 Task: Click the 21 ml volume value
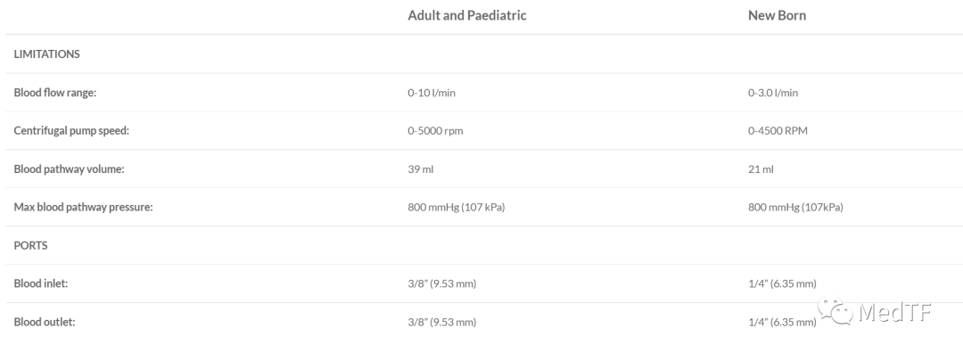761,168
